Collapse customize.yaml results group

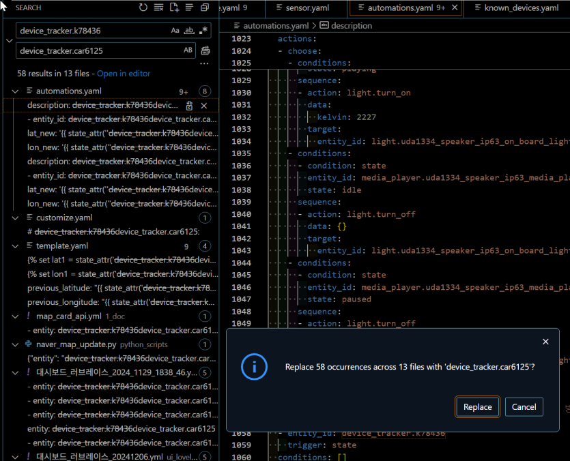click(15, 218)
